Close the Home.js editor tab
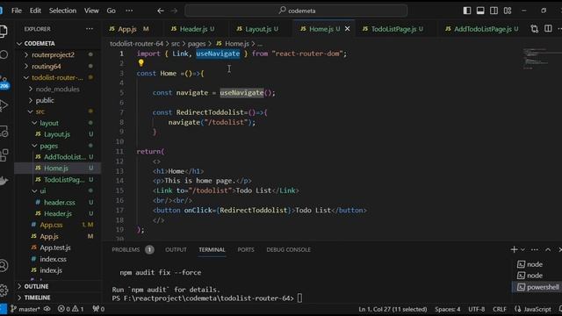This screenshot has height=316, width=562. pyautogui.click(x=348, y=29)
